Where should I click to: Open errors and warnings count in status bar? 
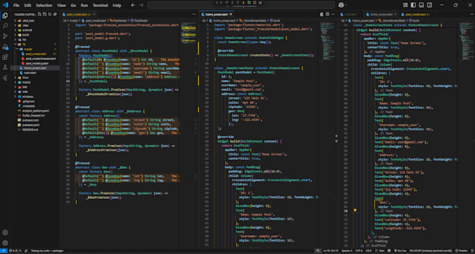click(15, 251)
